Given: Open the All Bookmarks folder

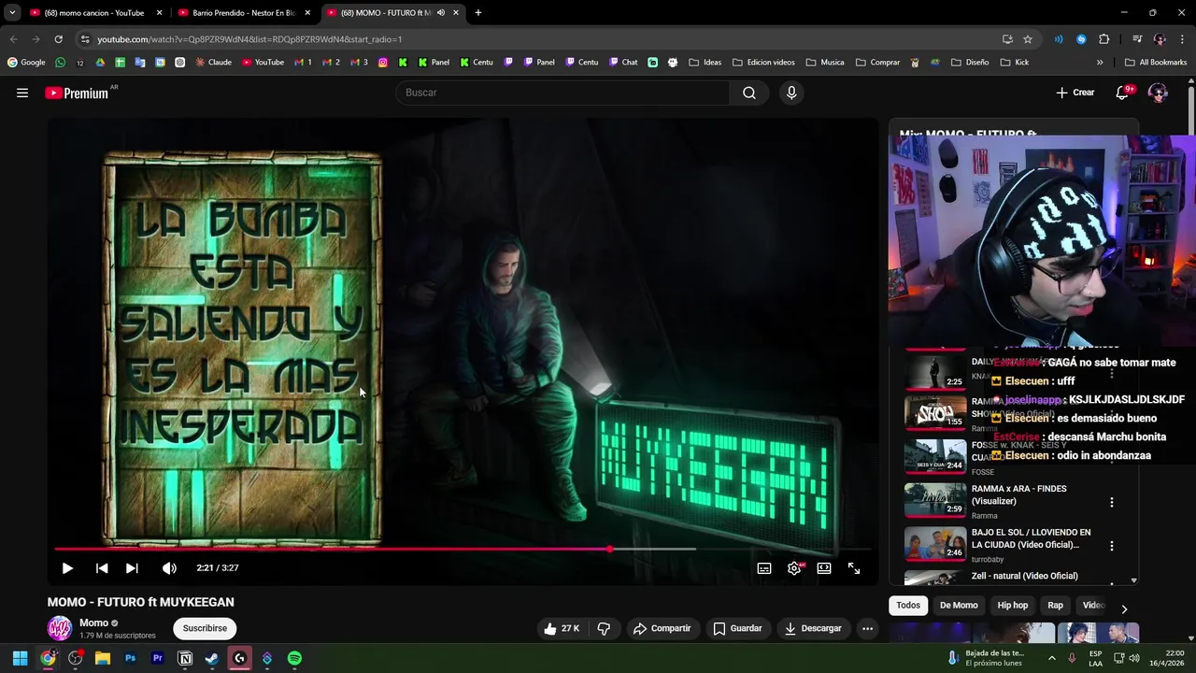Looking at the screenshot, I should [x=1156, y=63].
